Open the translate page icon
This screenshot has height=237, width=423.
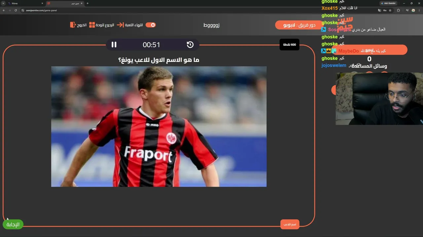tap(379, 10)
